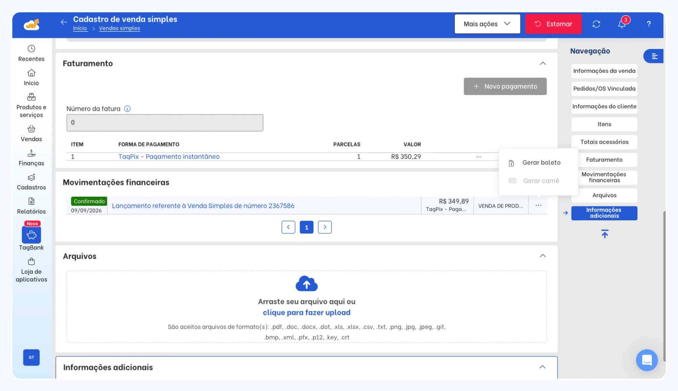Open TagBank piggy bank icon
Screen dimensions: 678x391
coord(31,235)
